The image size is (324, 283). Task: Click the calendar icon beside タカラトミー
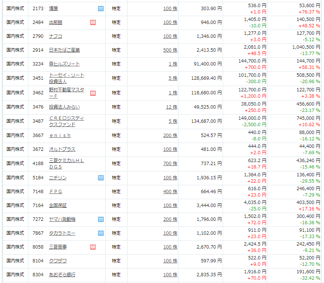coord(101,233)
